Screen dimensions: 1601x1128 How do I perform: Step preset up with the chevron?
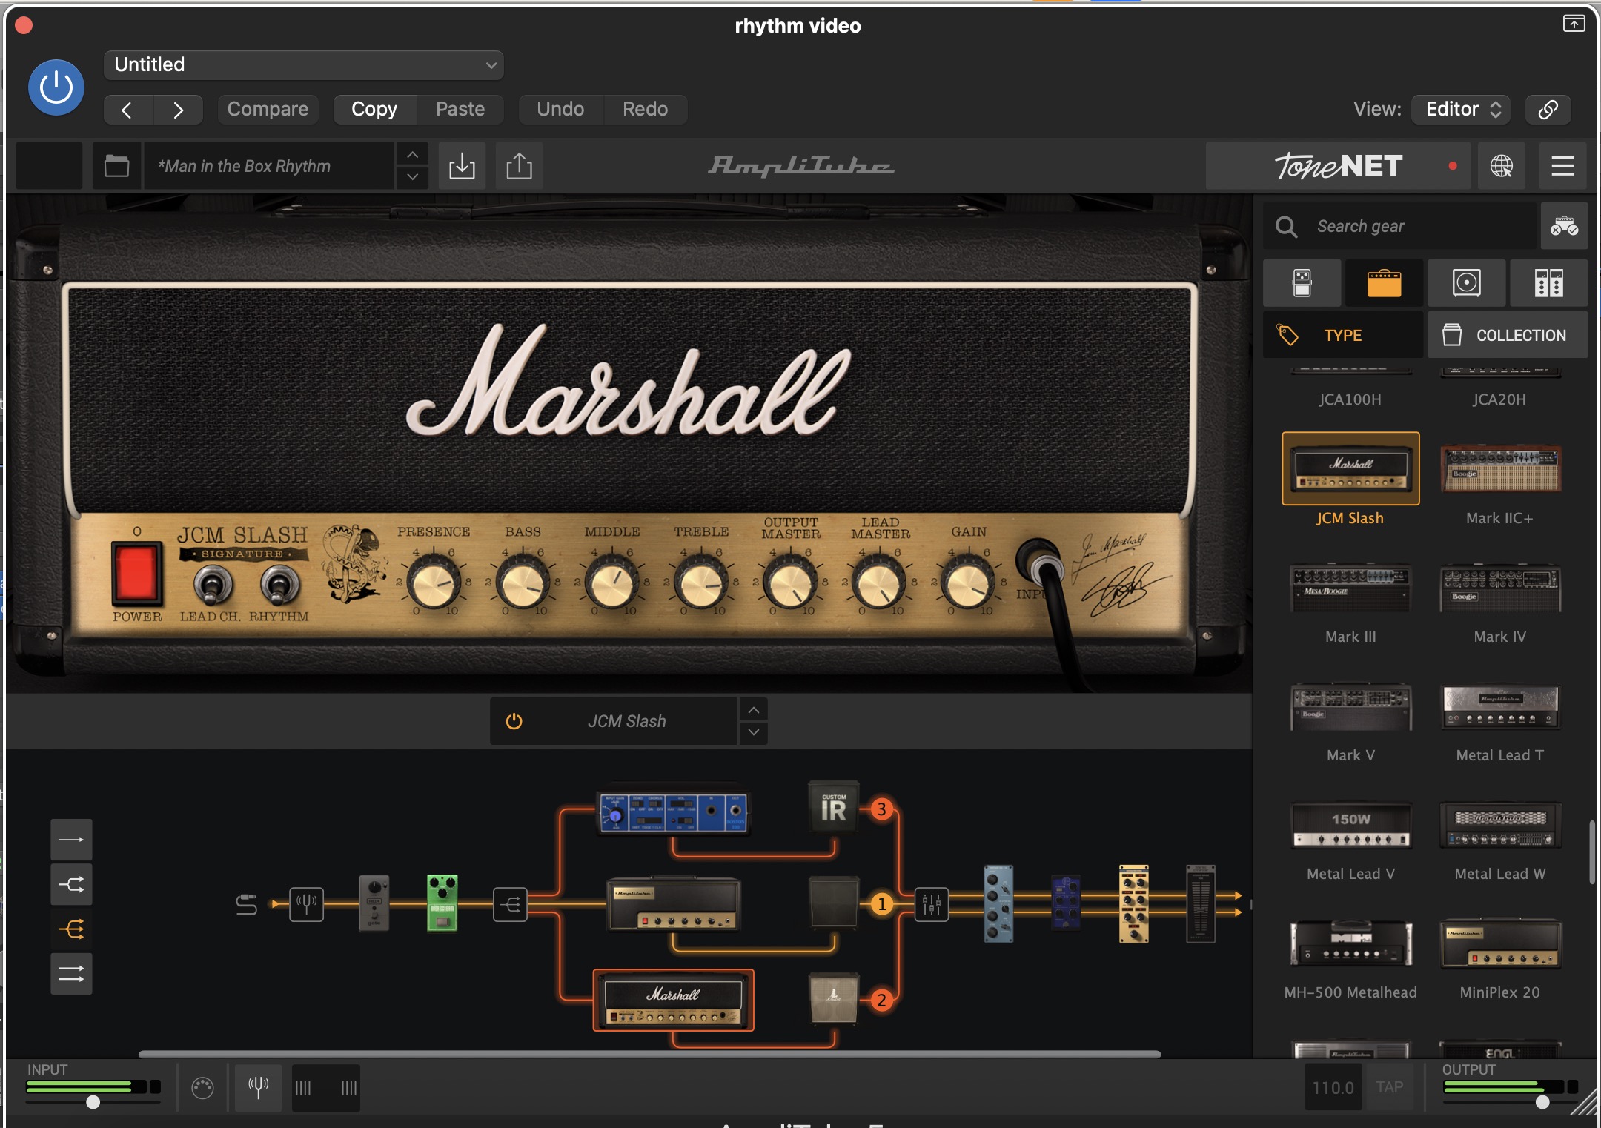click(412, 155)
